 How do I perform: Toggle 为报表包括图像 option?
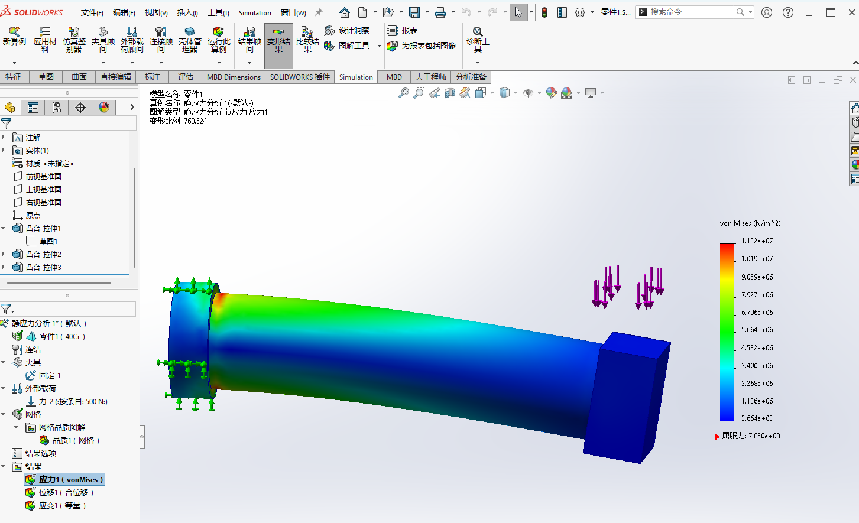tap(422, 46)
